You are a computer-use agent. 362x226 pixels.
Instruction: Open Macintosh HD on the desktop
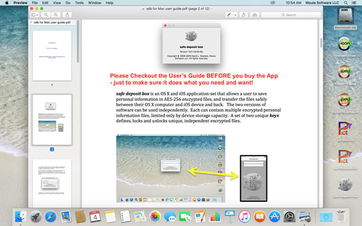[x=345, y=19]
